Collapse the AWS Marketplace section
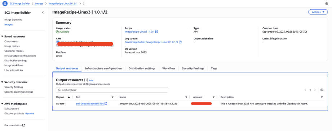This screenshot has height=131, width=332. point(2,104)
